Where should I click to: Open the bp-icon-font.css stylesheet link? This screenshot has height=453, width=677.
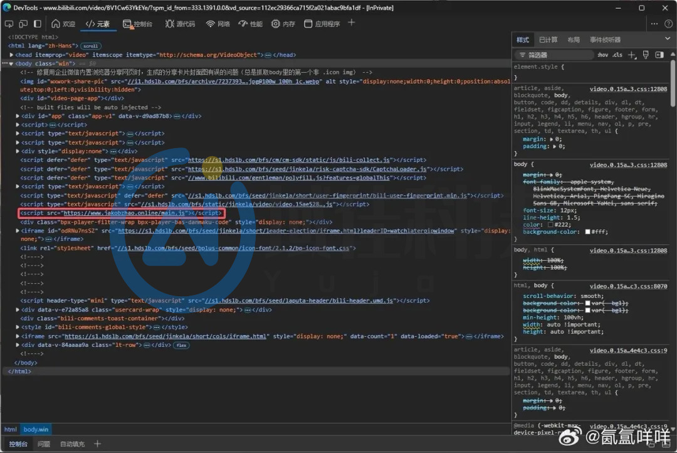pyautogui.click(x=233, y=248)
